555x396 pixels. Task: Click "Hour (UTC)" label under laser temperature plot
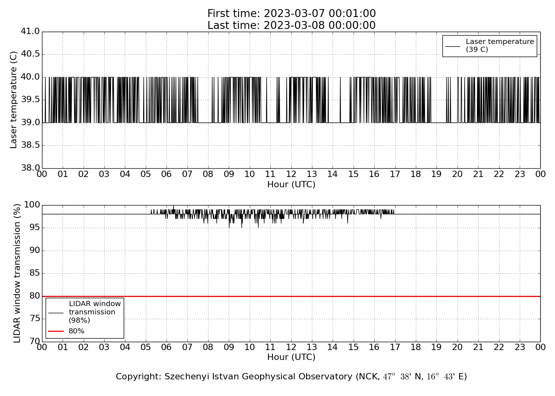[291, 185]
